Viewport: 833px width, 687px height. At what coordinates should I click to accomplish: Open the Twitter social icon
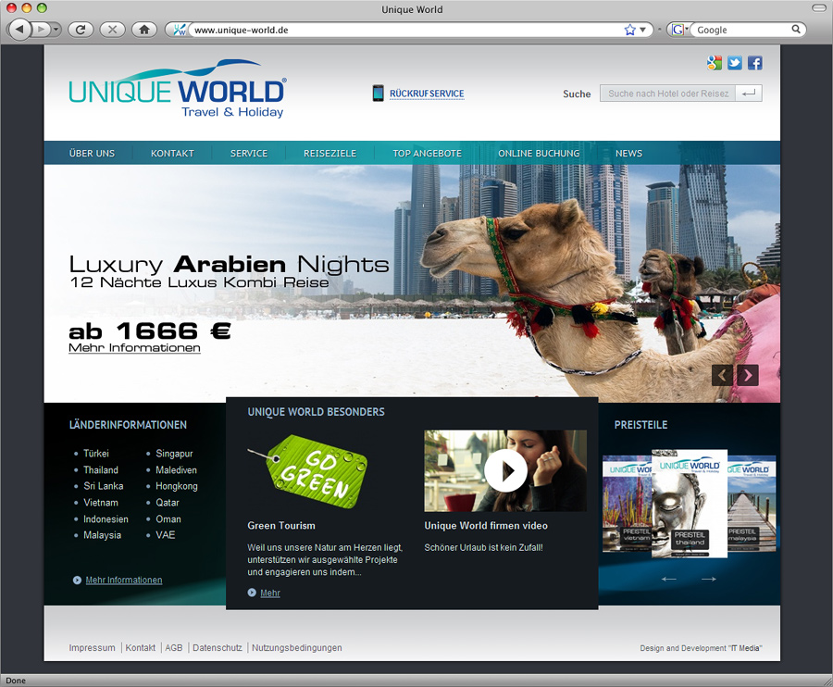[x=735, y=63]
